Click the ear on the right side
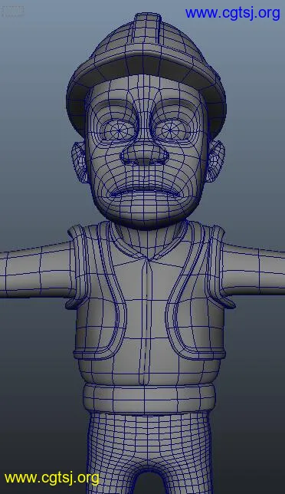 click(215, 161)
